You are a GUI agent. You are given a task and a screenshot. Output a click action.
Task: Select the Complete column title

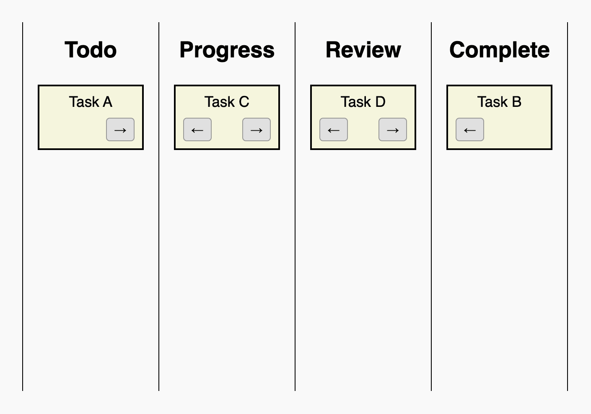point(499,49)
